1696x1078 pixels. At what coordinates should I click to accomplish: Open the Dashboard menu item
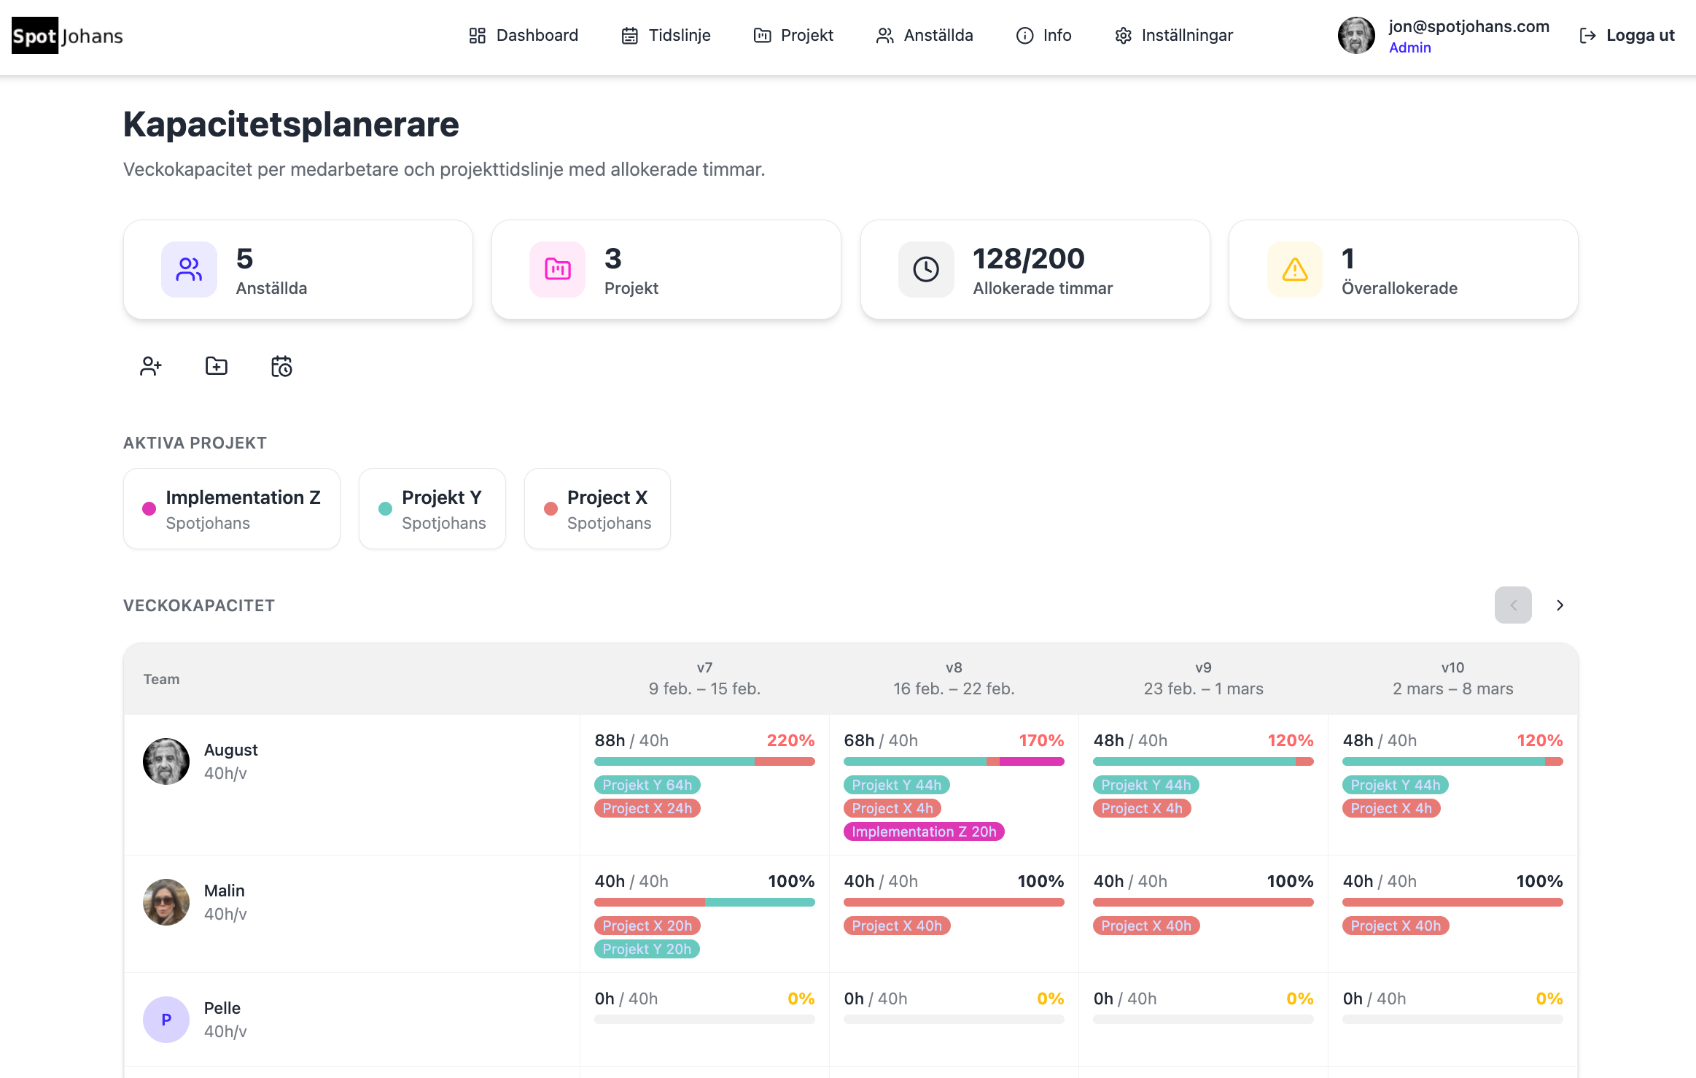coord(524,35)
